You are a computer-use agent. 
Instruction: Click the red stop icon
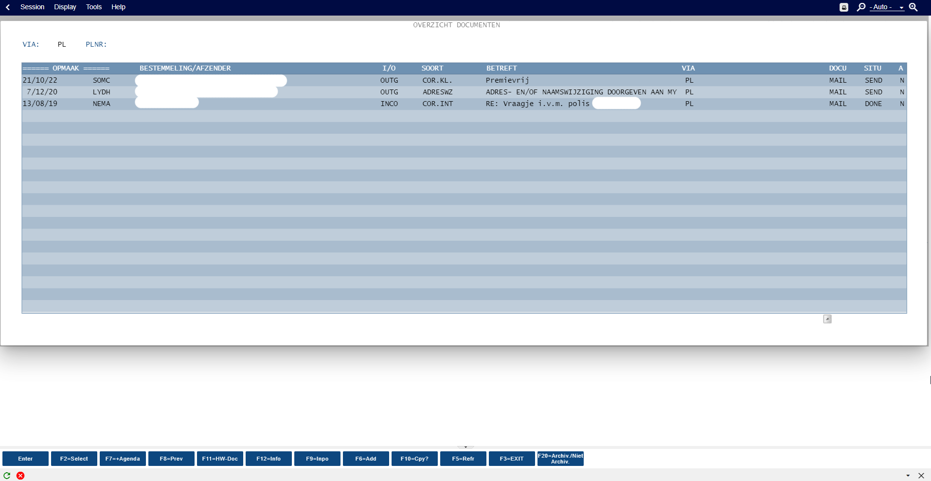20,476
